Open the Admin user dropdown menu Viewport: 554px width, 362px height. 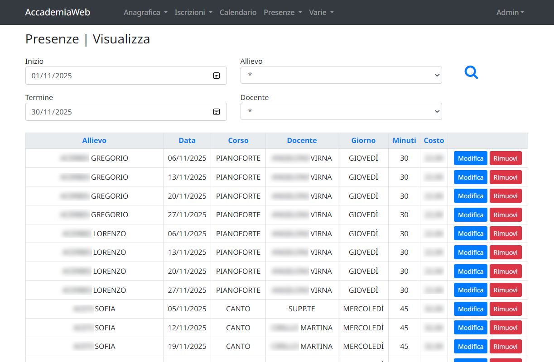(510, 12)
